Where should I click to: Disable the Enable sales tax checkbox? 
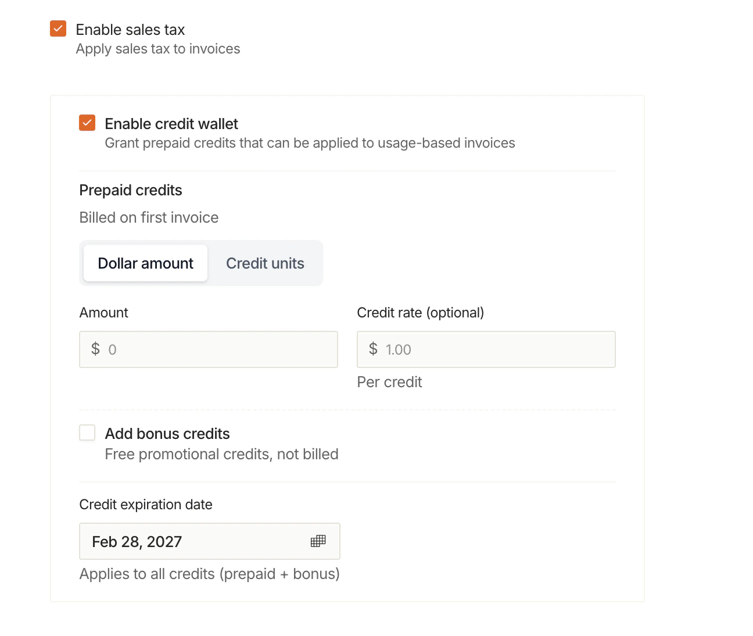pos(58,28)
